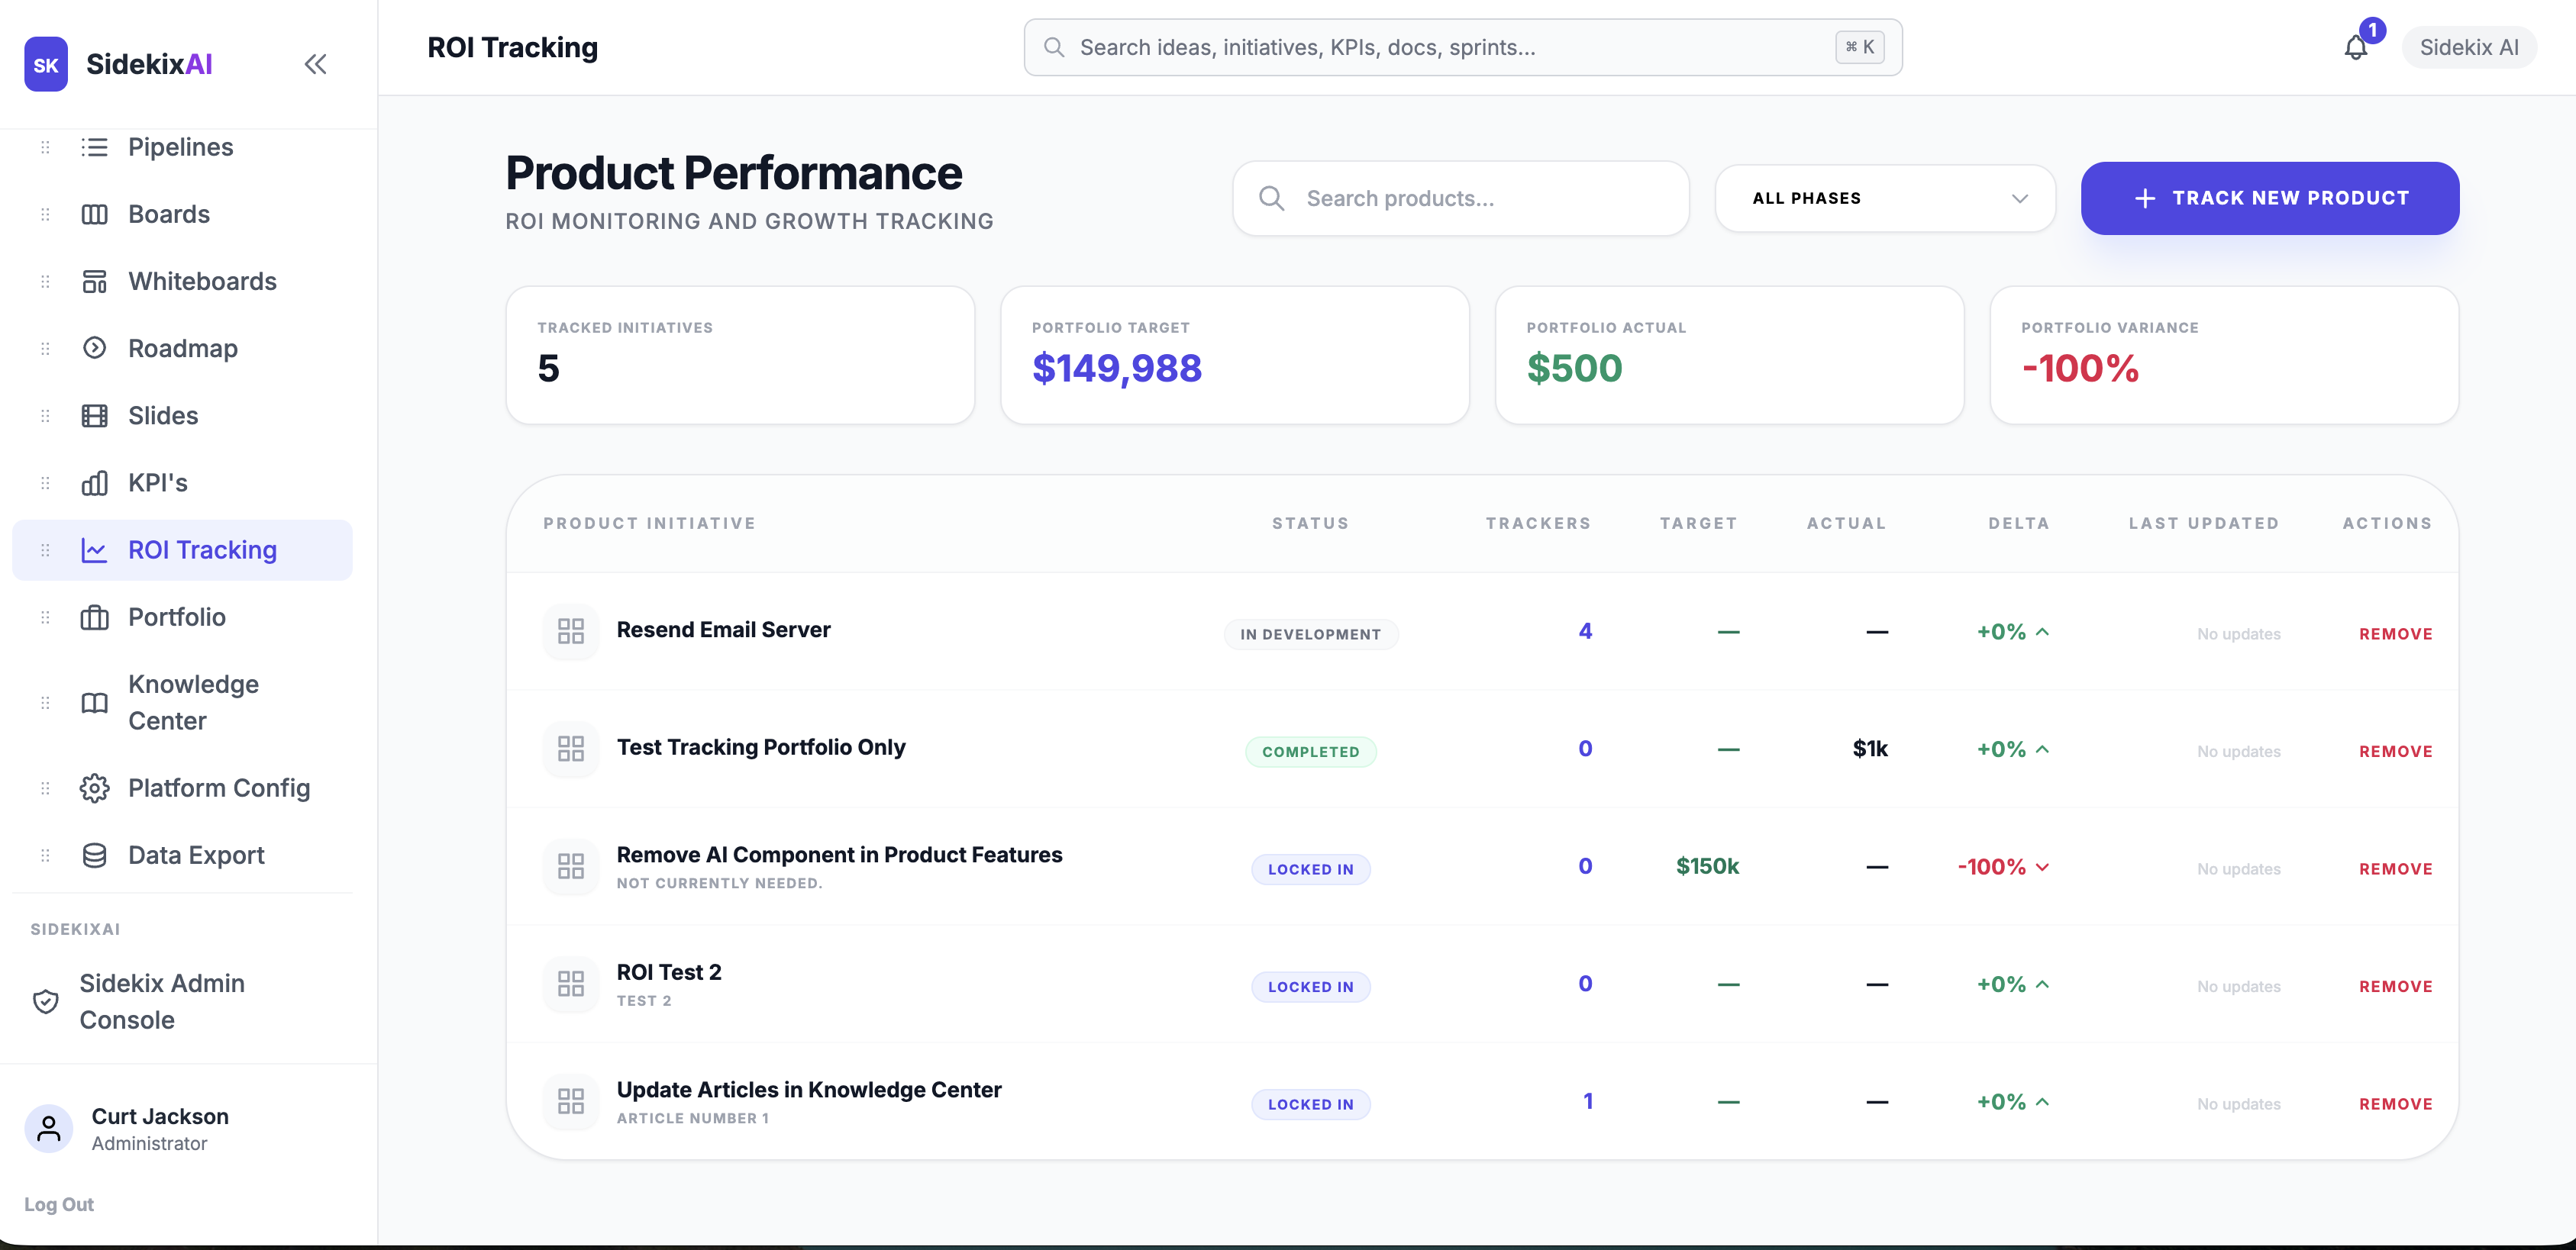
Task: Click Track New Product button
Action: [2270, 198]
